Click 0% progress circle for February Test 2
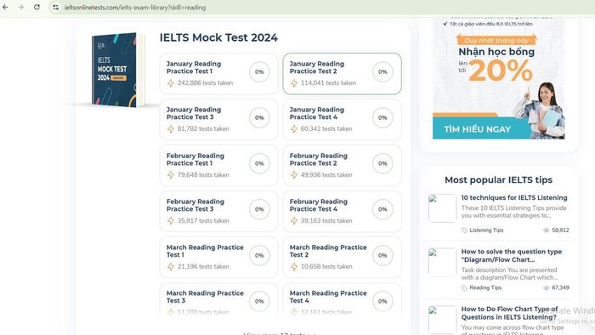Screen dimensions: 595x335 (382, 163)
